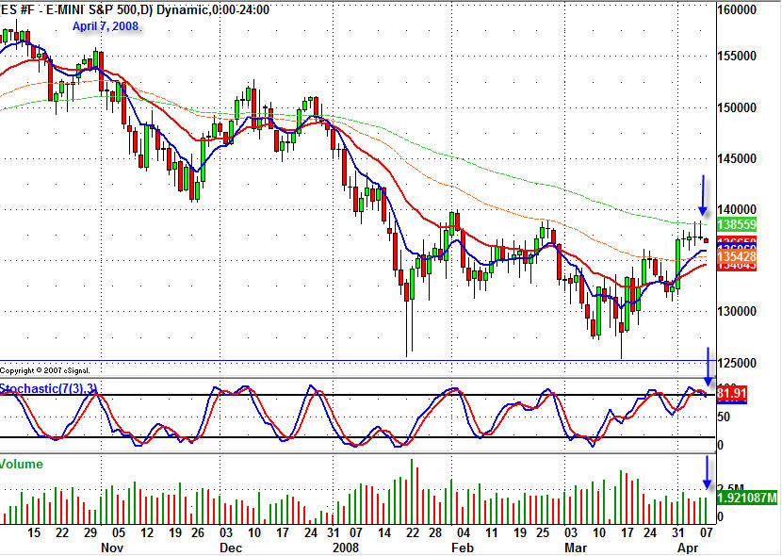Click the 12 date tick label
The image size is (782, 556).
tap(147, 532)
